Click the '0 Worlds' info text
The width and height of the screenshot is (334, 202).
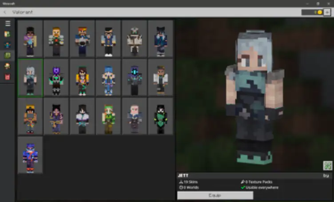coord(191,187)
